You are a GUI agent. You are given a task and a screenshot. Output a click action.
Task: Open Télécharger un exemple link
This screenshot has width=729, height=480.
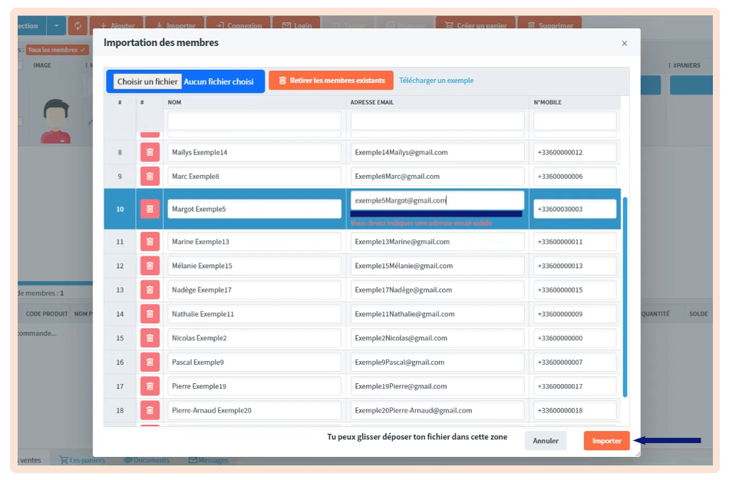coord(436,81)
